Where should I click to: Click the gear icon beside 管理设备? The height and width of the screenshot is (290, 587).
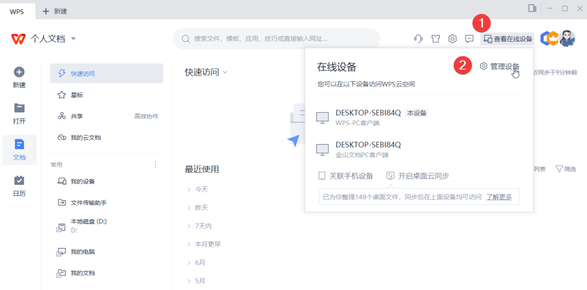(x=484, y=67)
